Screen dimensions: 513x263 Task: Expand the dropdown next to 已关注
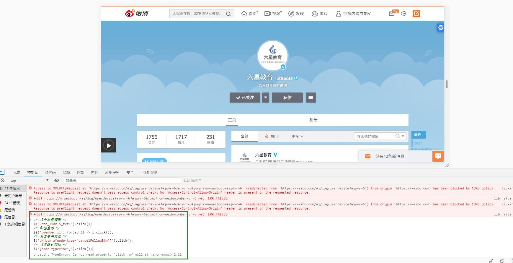[266, 98]
